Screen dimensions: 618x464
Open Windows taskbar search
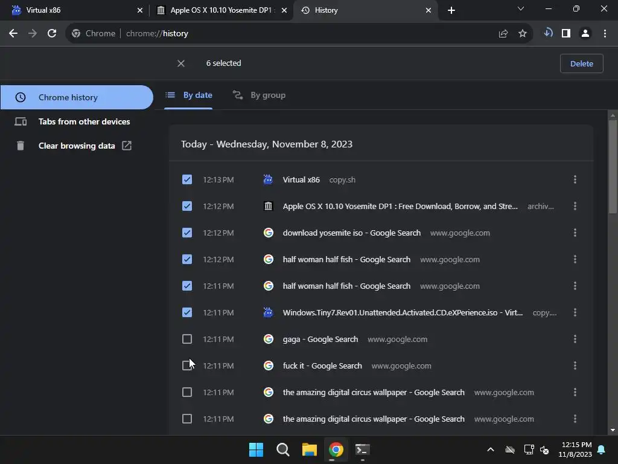[x=282, y=449]
